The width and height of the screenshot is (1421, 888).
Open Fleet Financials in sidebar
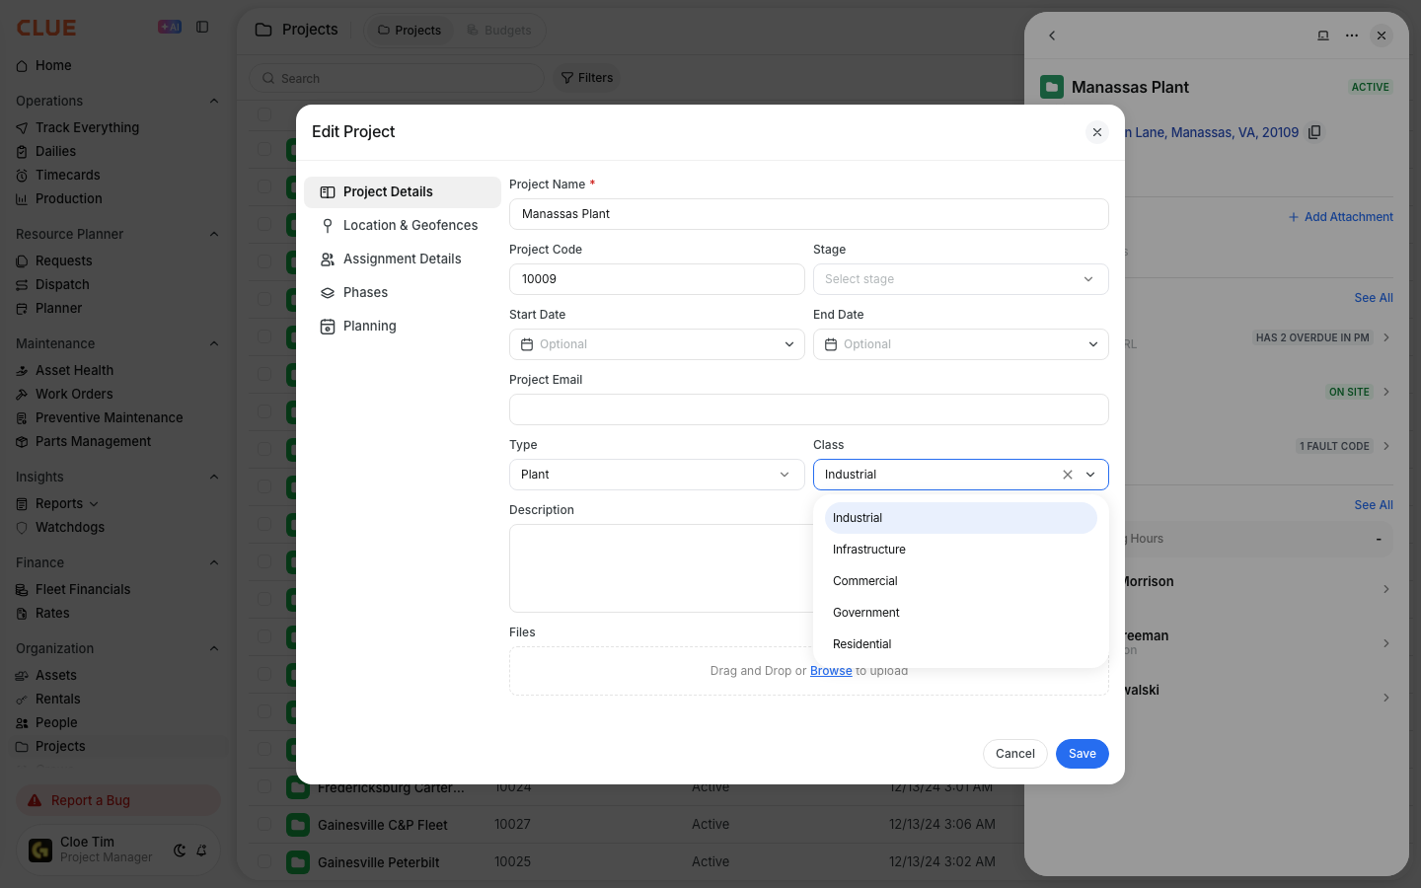tap(83, 589)
